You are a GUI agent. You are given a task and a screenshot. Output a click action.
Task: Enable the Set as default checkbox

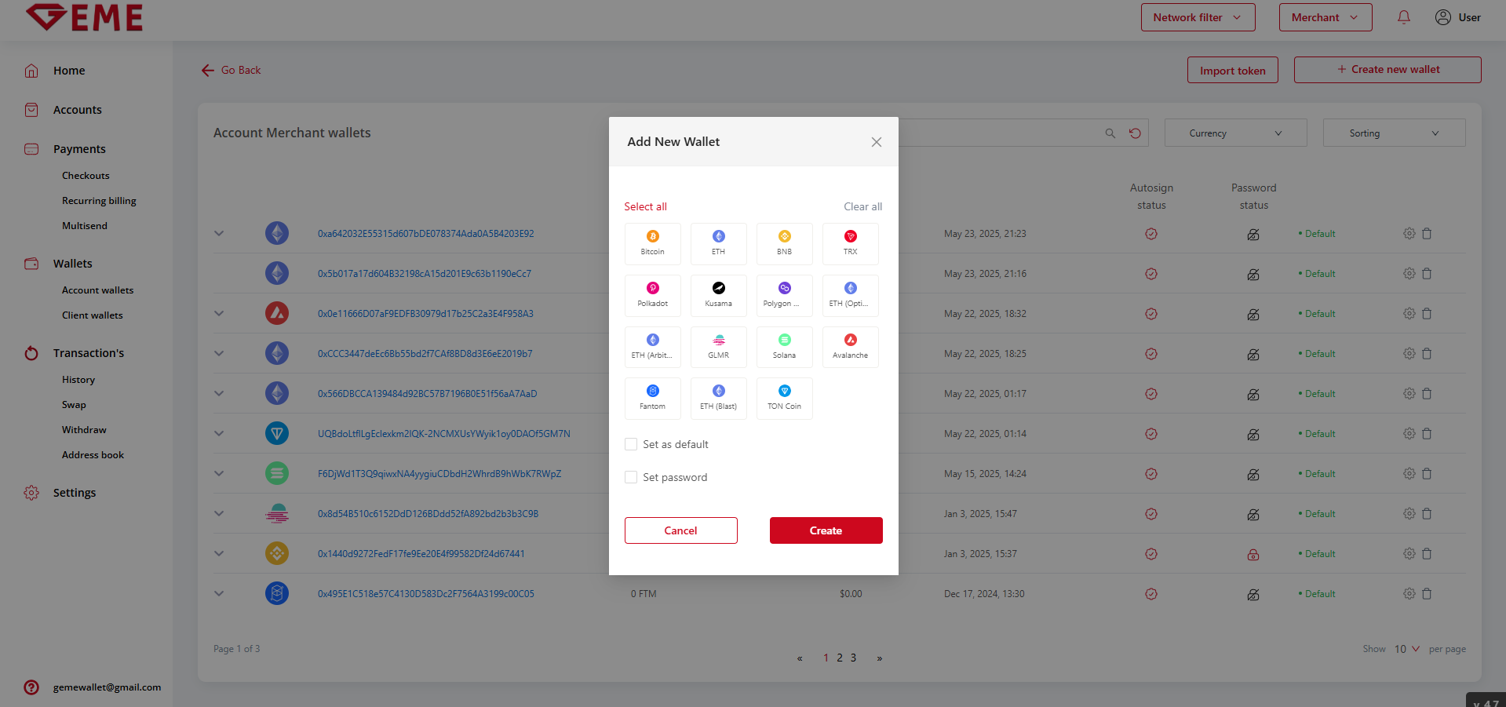(631, 444)
